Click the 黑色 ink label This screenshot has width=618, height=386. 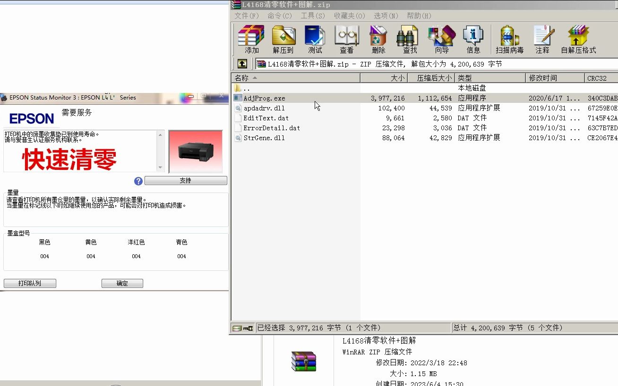[x=44, y=242]
